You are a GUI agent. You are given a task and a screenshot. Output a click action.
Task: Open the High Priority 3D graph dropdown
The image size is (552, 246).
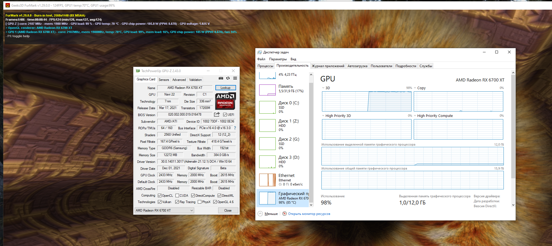pos(323,116)
